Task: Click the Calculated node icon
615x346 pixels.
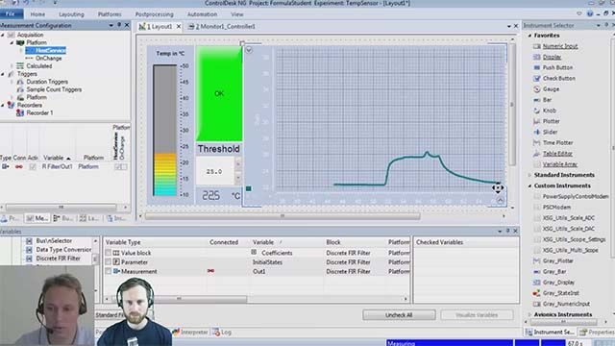Action: (x=20, y=66)
